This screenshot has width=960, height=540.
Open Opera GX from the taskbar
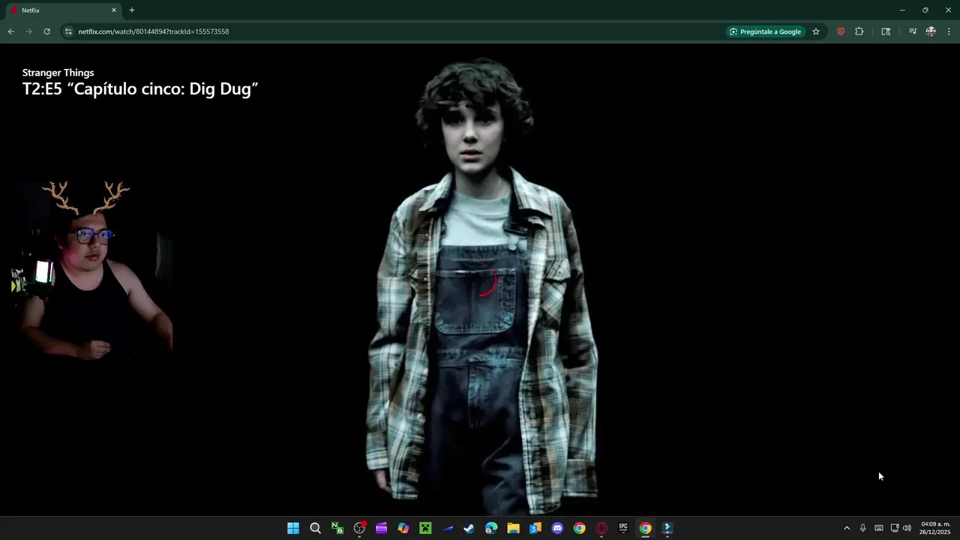[601, 528]
